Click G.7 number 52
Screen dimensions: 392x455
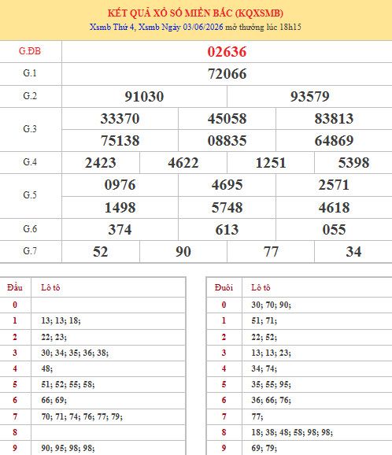tap(101, 252)
